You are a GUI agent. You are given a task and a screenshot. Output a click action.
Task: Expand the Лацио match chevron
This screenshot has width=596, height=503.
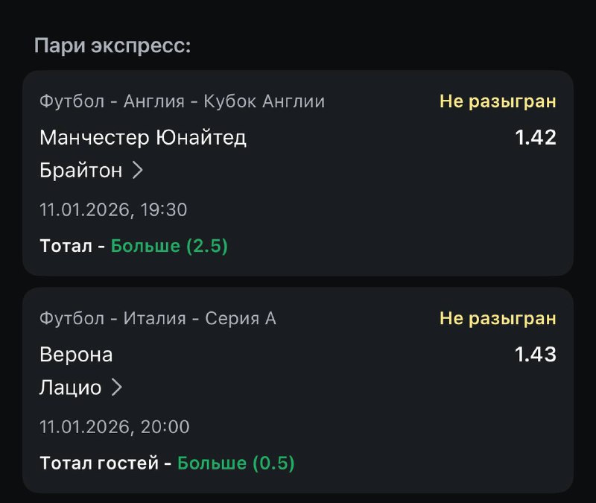(117, 387)
